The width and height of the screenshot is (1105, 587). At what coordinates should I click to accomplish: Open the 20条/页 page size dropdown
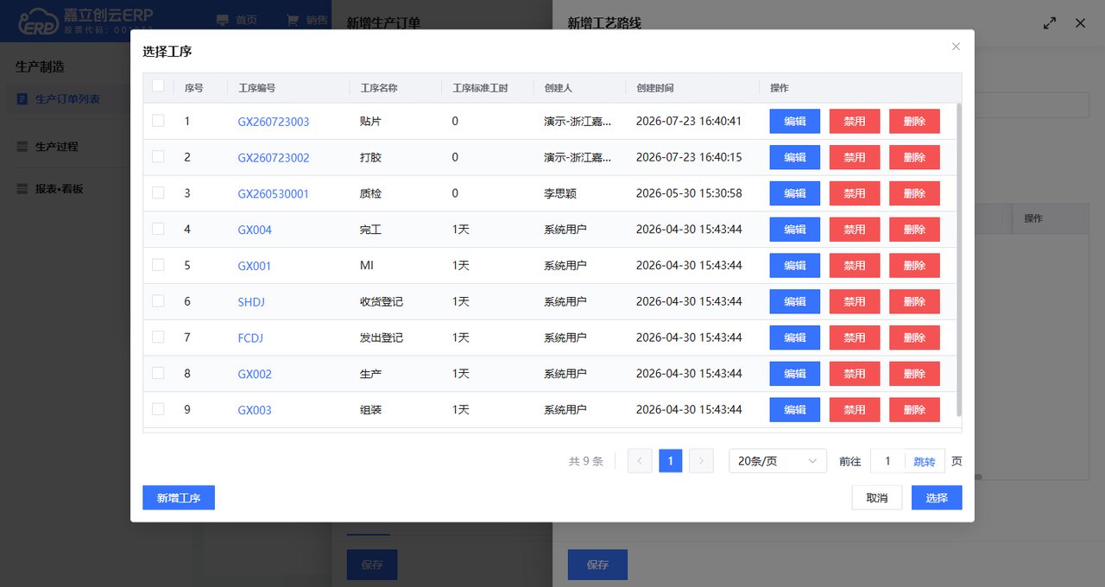tap(778, 461)
